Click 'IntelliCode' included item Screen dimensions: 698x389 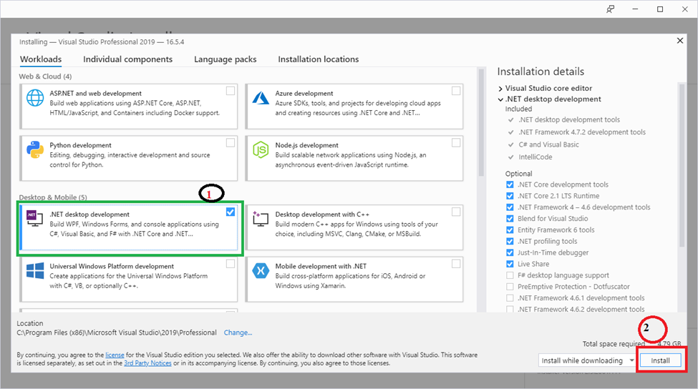535,157
